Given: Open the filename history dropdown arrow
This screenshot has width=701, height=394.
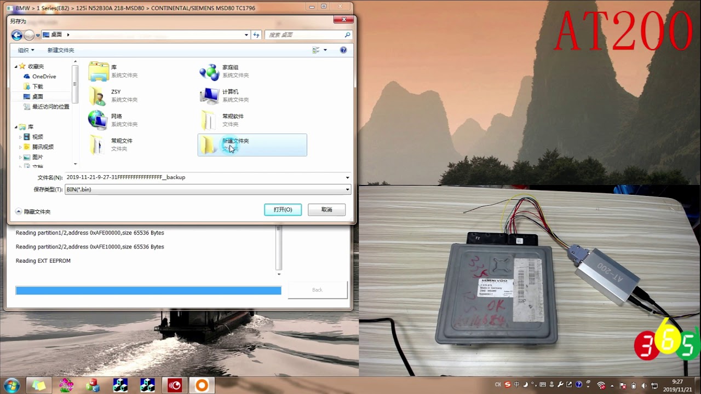Looking at the screenshot, I should pyautogui.click(x=347, y=177).
